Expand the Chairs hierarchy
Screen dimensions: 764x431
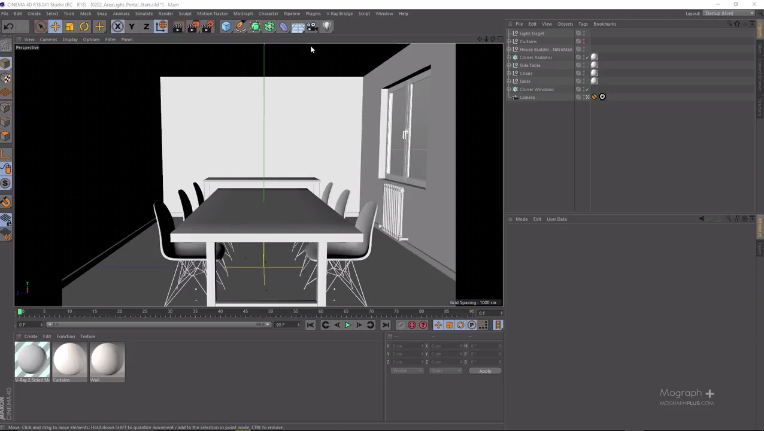coord(508,73)
